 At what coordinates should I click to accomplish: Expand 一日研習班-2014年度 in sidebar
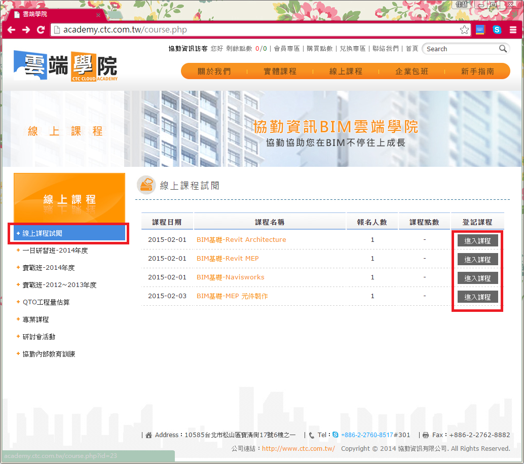click(55, 251)
